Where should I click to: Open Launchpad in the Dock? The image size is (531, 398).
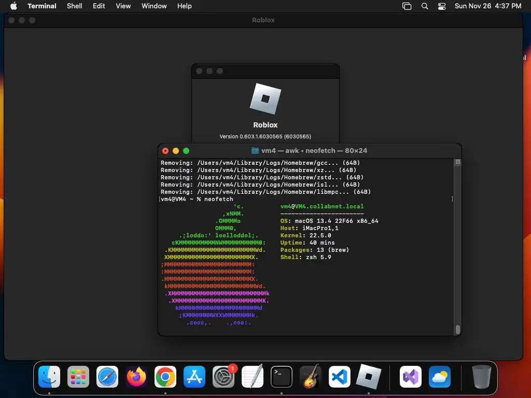[x=78, y=377]
